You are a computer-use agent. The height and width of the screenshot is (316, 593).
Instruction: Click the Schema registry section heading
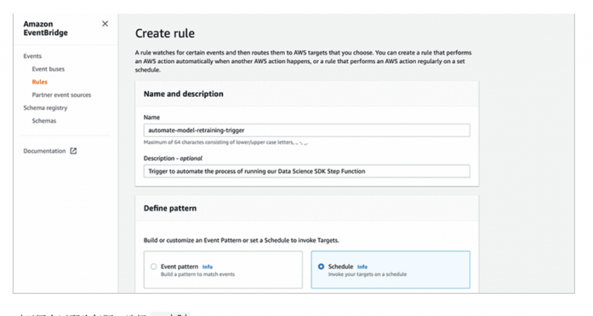click(45, 108)
